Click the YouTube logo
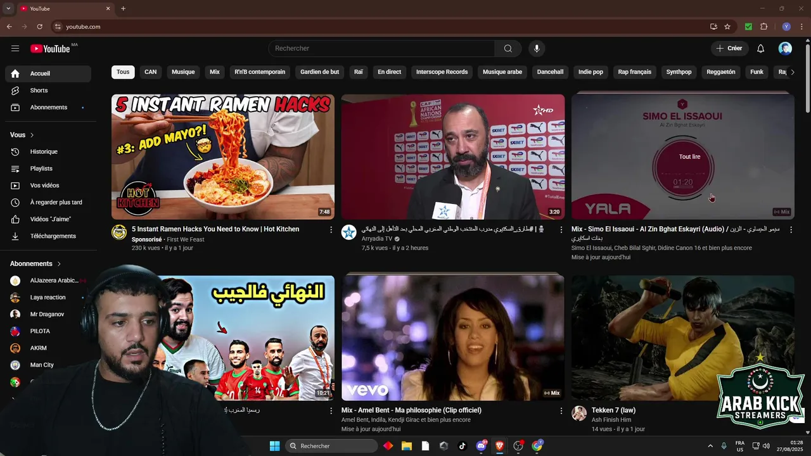Screen dimensions: 811x456 coord(50,49)
